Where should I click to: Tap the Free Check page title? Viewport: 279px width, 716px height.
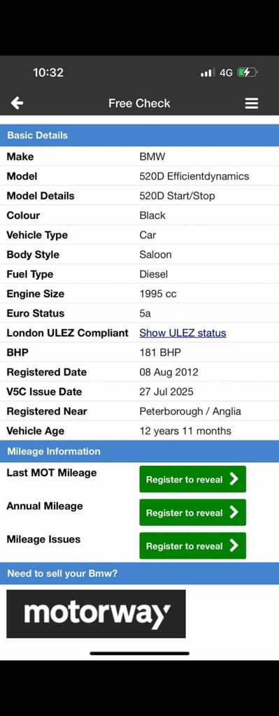point(139,103)
